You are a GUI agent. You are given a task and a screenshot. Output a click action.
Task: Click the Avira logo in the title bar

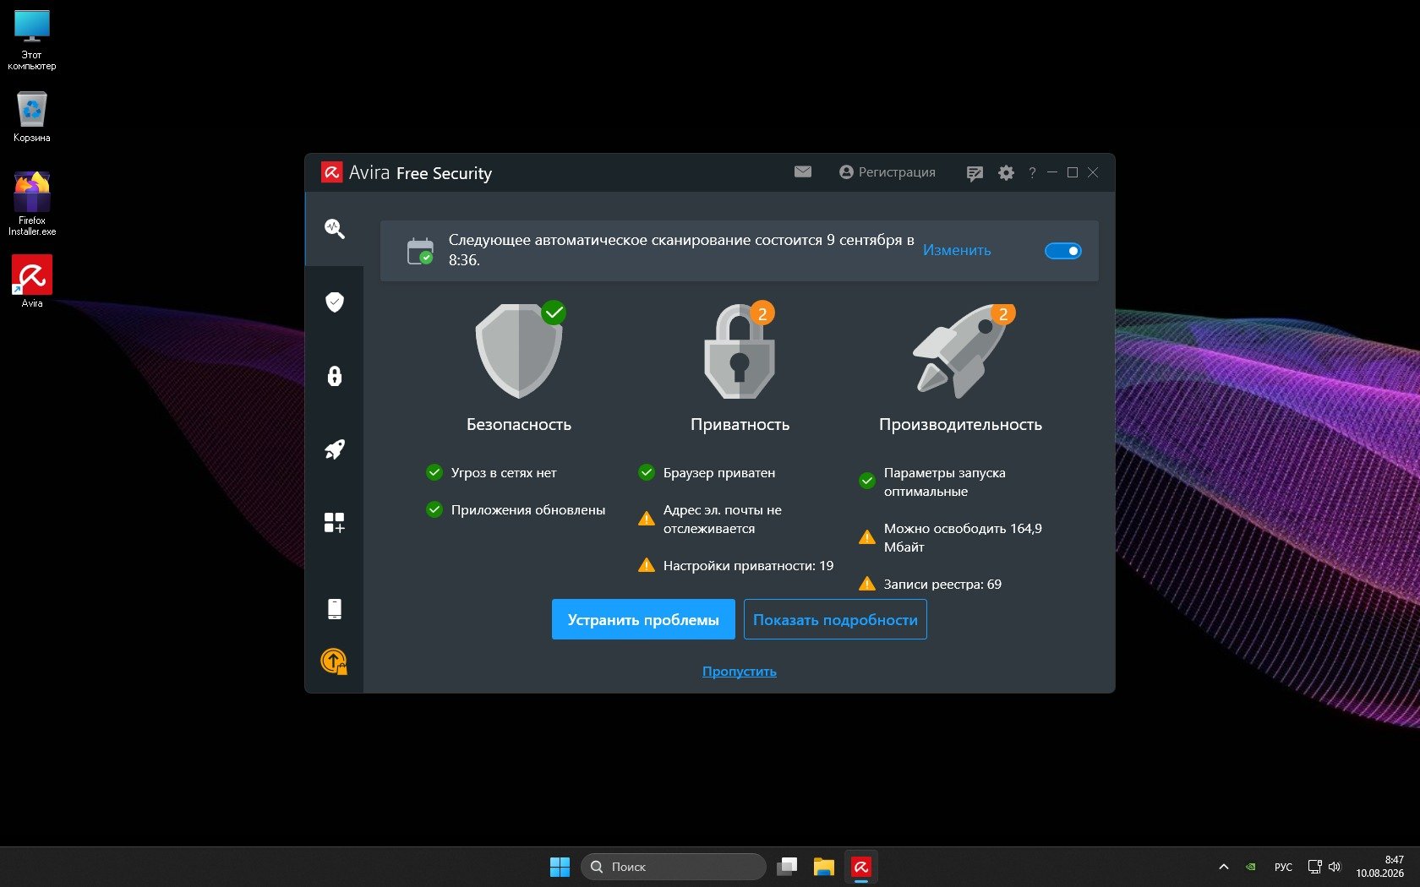click(331, 172)
